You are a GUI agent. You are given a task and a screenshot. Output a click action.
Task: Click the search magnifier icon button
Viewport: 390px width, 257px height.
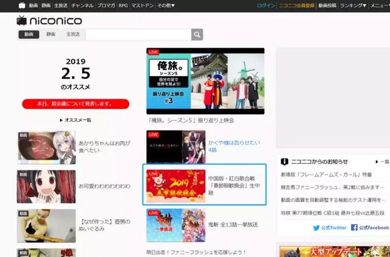[x=197, y=34]
